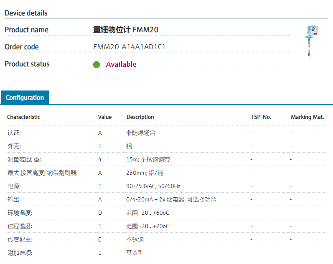Click the Description column header
This screenshot has width=333, height=264.
click(x=140, y=117)
